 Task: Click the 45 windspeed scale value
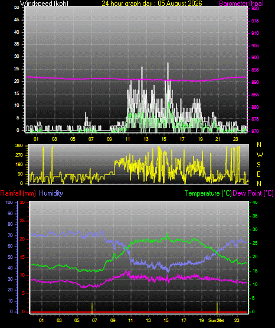(17, 20)
